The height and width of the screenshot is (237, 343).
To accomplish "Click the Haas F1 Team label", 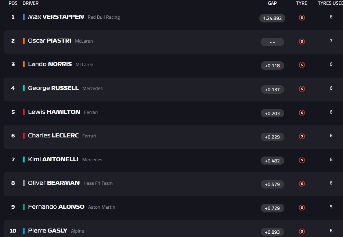I will (98, 183).
